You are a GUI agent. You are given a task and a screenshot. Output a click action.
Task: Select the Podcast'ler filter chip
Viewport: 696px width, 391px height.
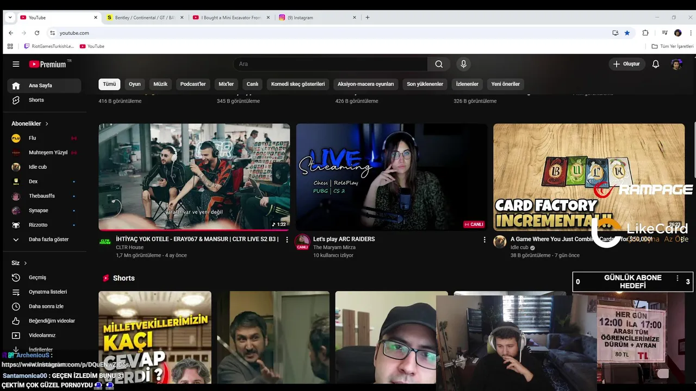193,84
